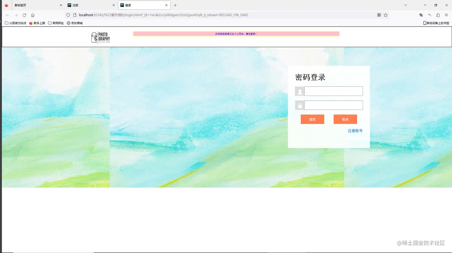Go to the browser home page
This screenshot has height=253, width=452.
coord(33,15)
